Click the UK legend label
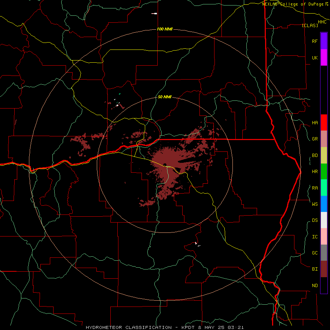 coord(315,58)
